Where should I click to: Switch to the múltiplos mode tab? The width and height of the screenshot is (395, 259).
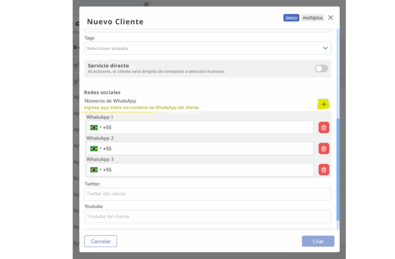312,18
